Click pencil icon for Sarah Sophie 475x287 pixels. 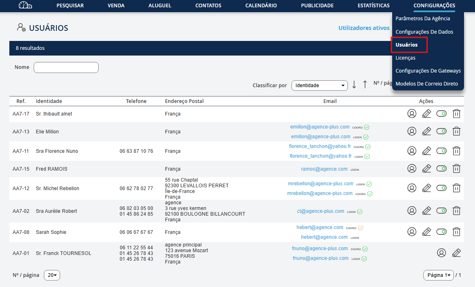[426, 232]
